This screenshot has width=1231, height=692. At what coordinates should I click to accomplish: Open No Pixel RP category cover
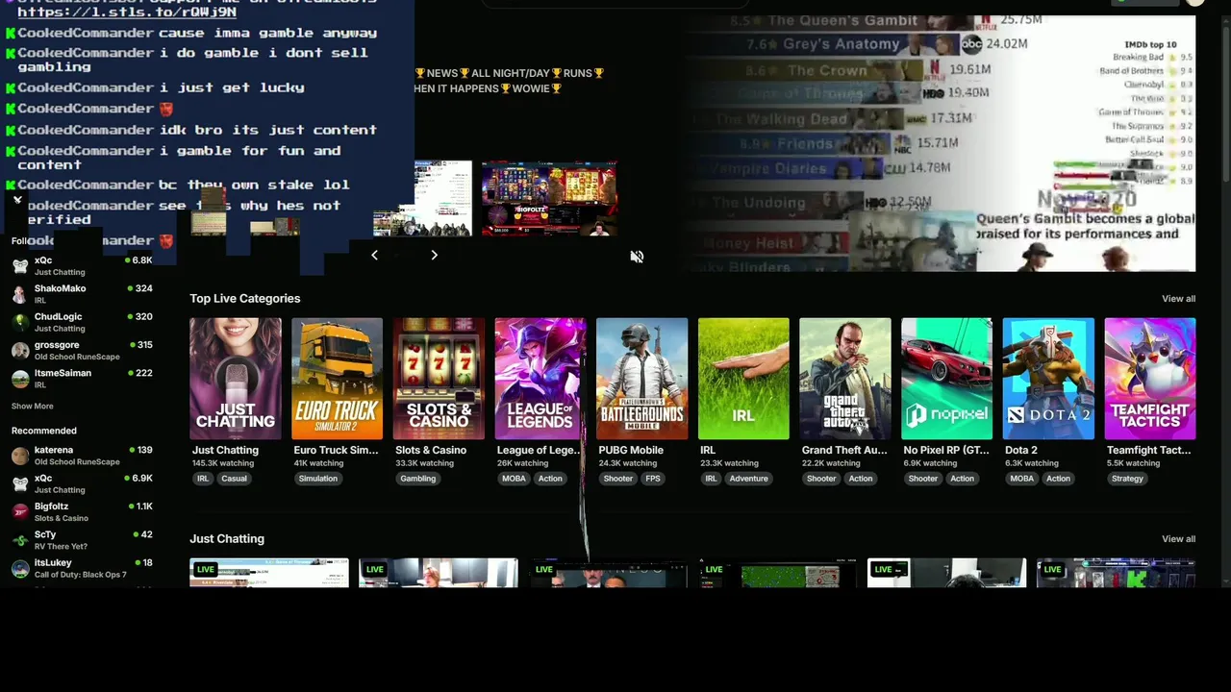pyautogui.click(x=946, y=379)
